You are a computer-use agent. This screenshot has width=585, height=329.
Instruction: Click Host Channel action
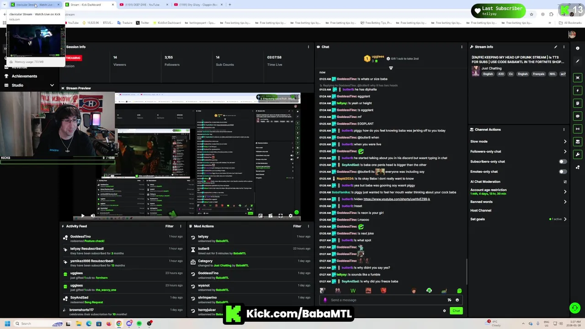(x=481, y=211)
